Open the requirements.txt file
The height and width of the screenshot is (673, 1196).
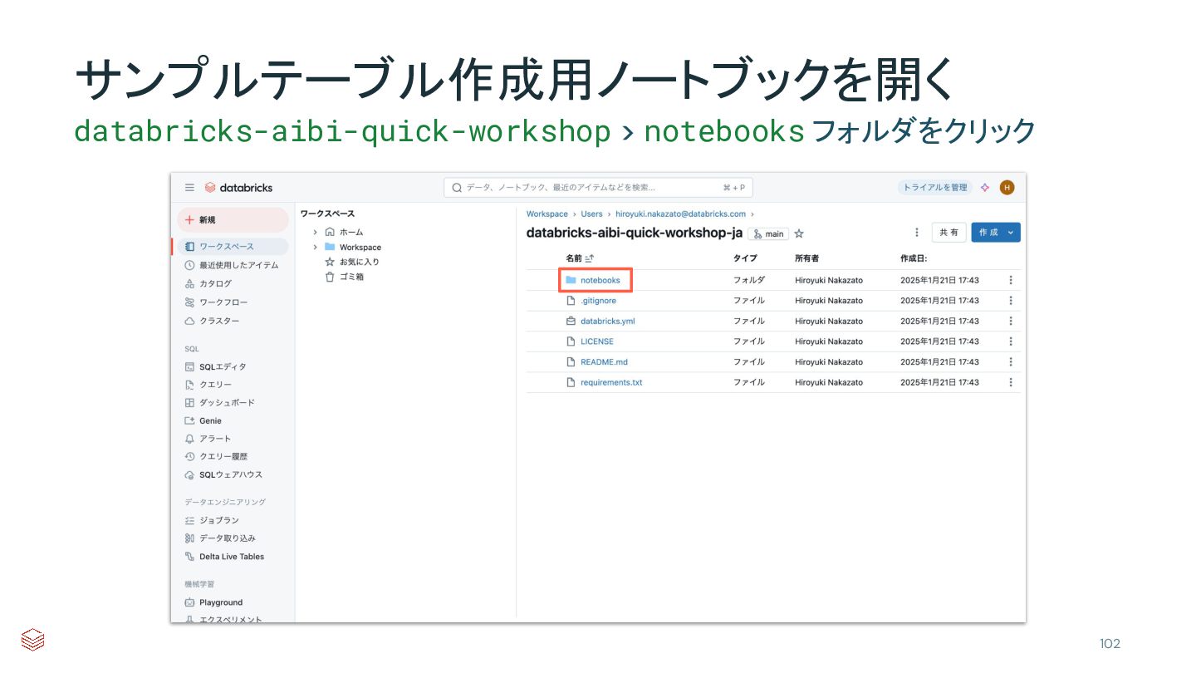611,382
